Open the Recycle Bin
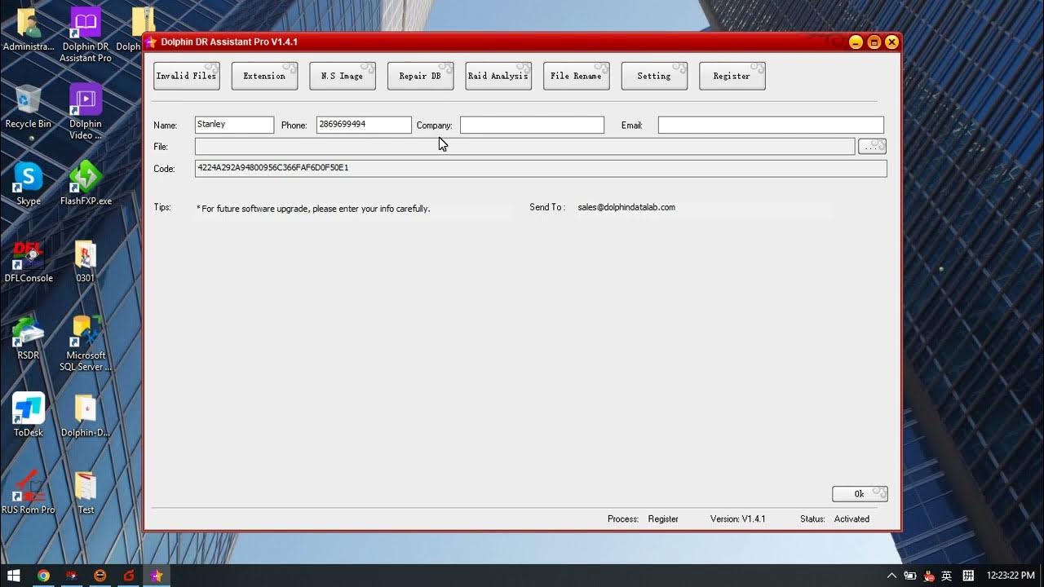The width and height of the screenshot is (1044, 587). pyautogui.click(x=29, y=107)
